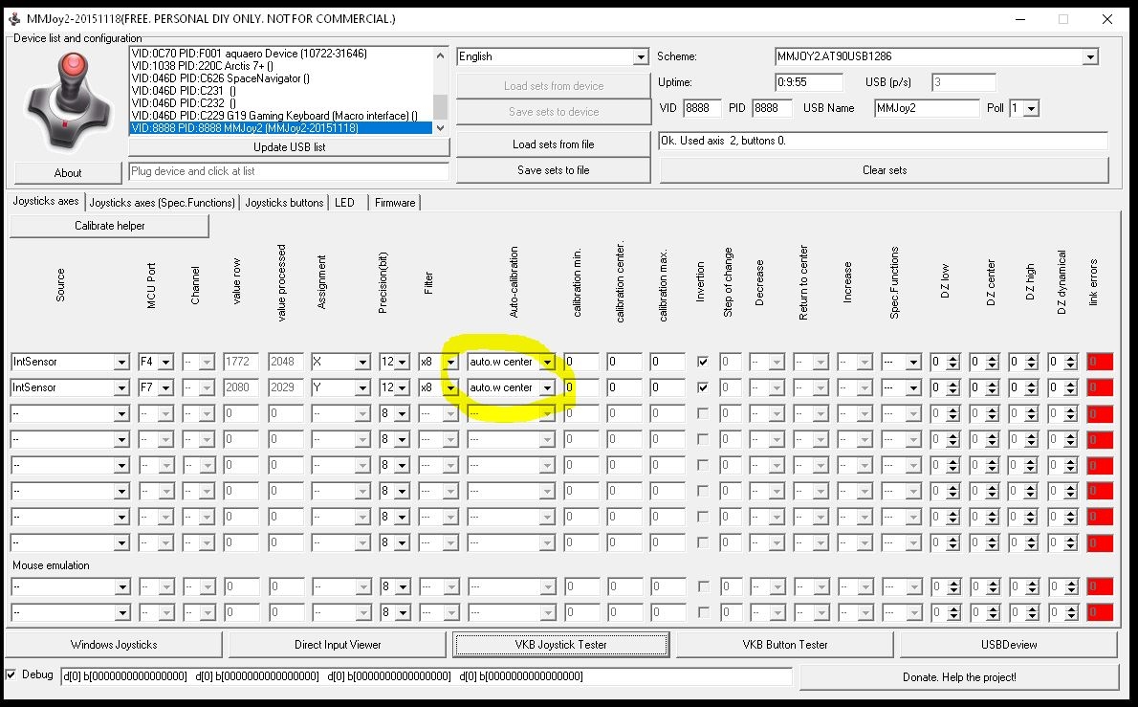1138x707 pixels.
Task: Disable Invertion checkbox for X axis row
Action: (703, 362)
